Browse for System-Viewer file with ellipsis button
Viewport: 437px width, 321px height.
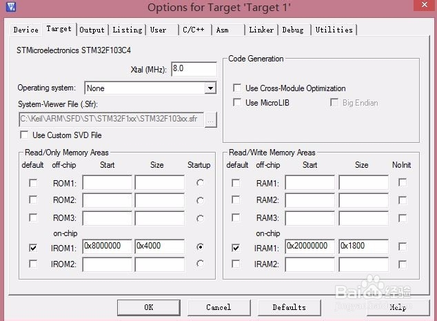pyautogui.click(x=211, y=119)
